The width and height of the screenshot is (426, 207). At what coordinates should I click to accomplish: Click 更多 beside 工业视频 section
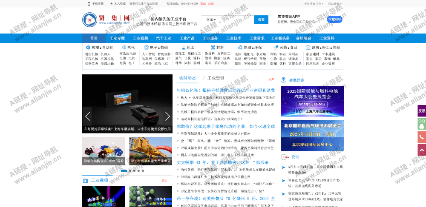[x=164, y=181]
